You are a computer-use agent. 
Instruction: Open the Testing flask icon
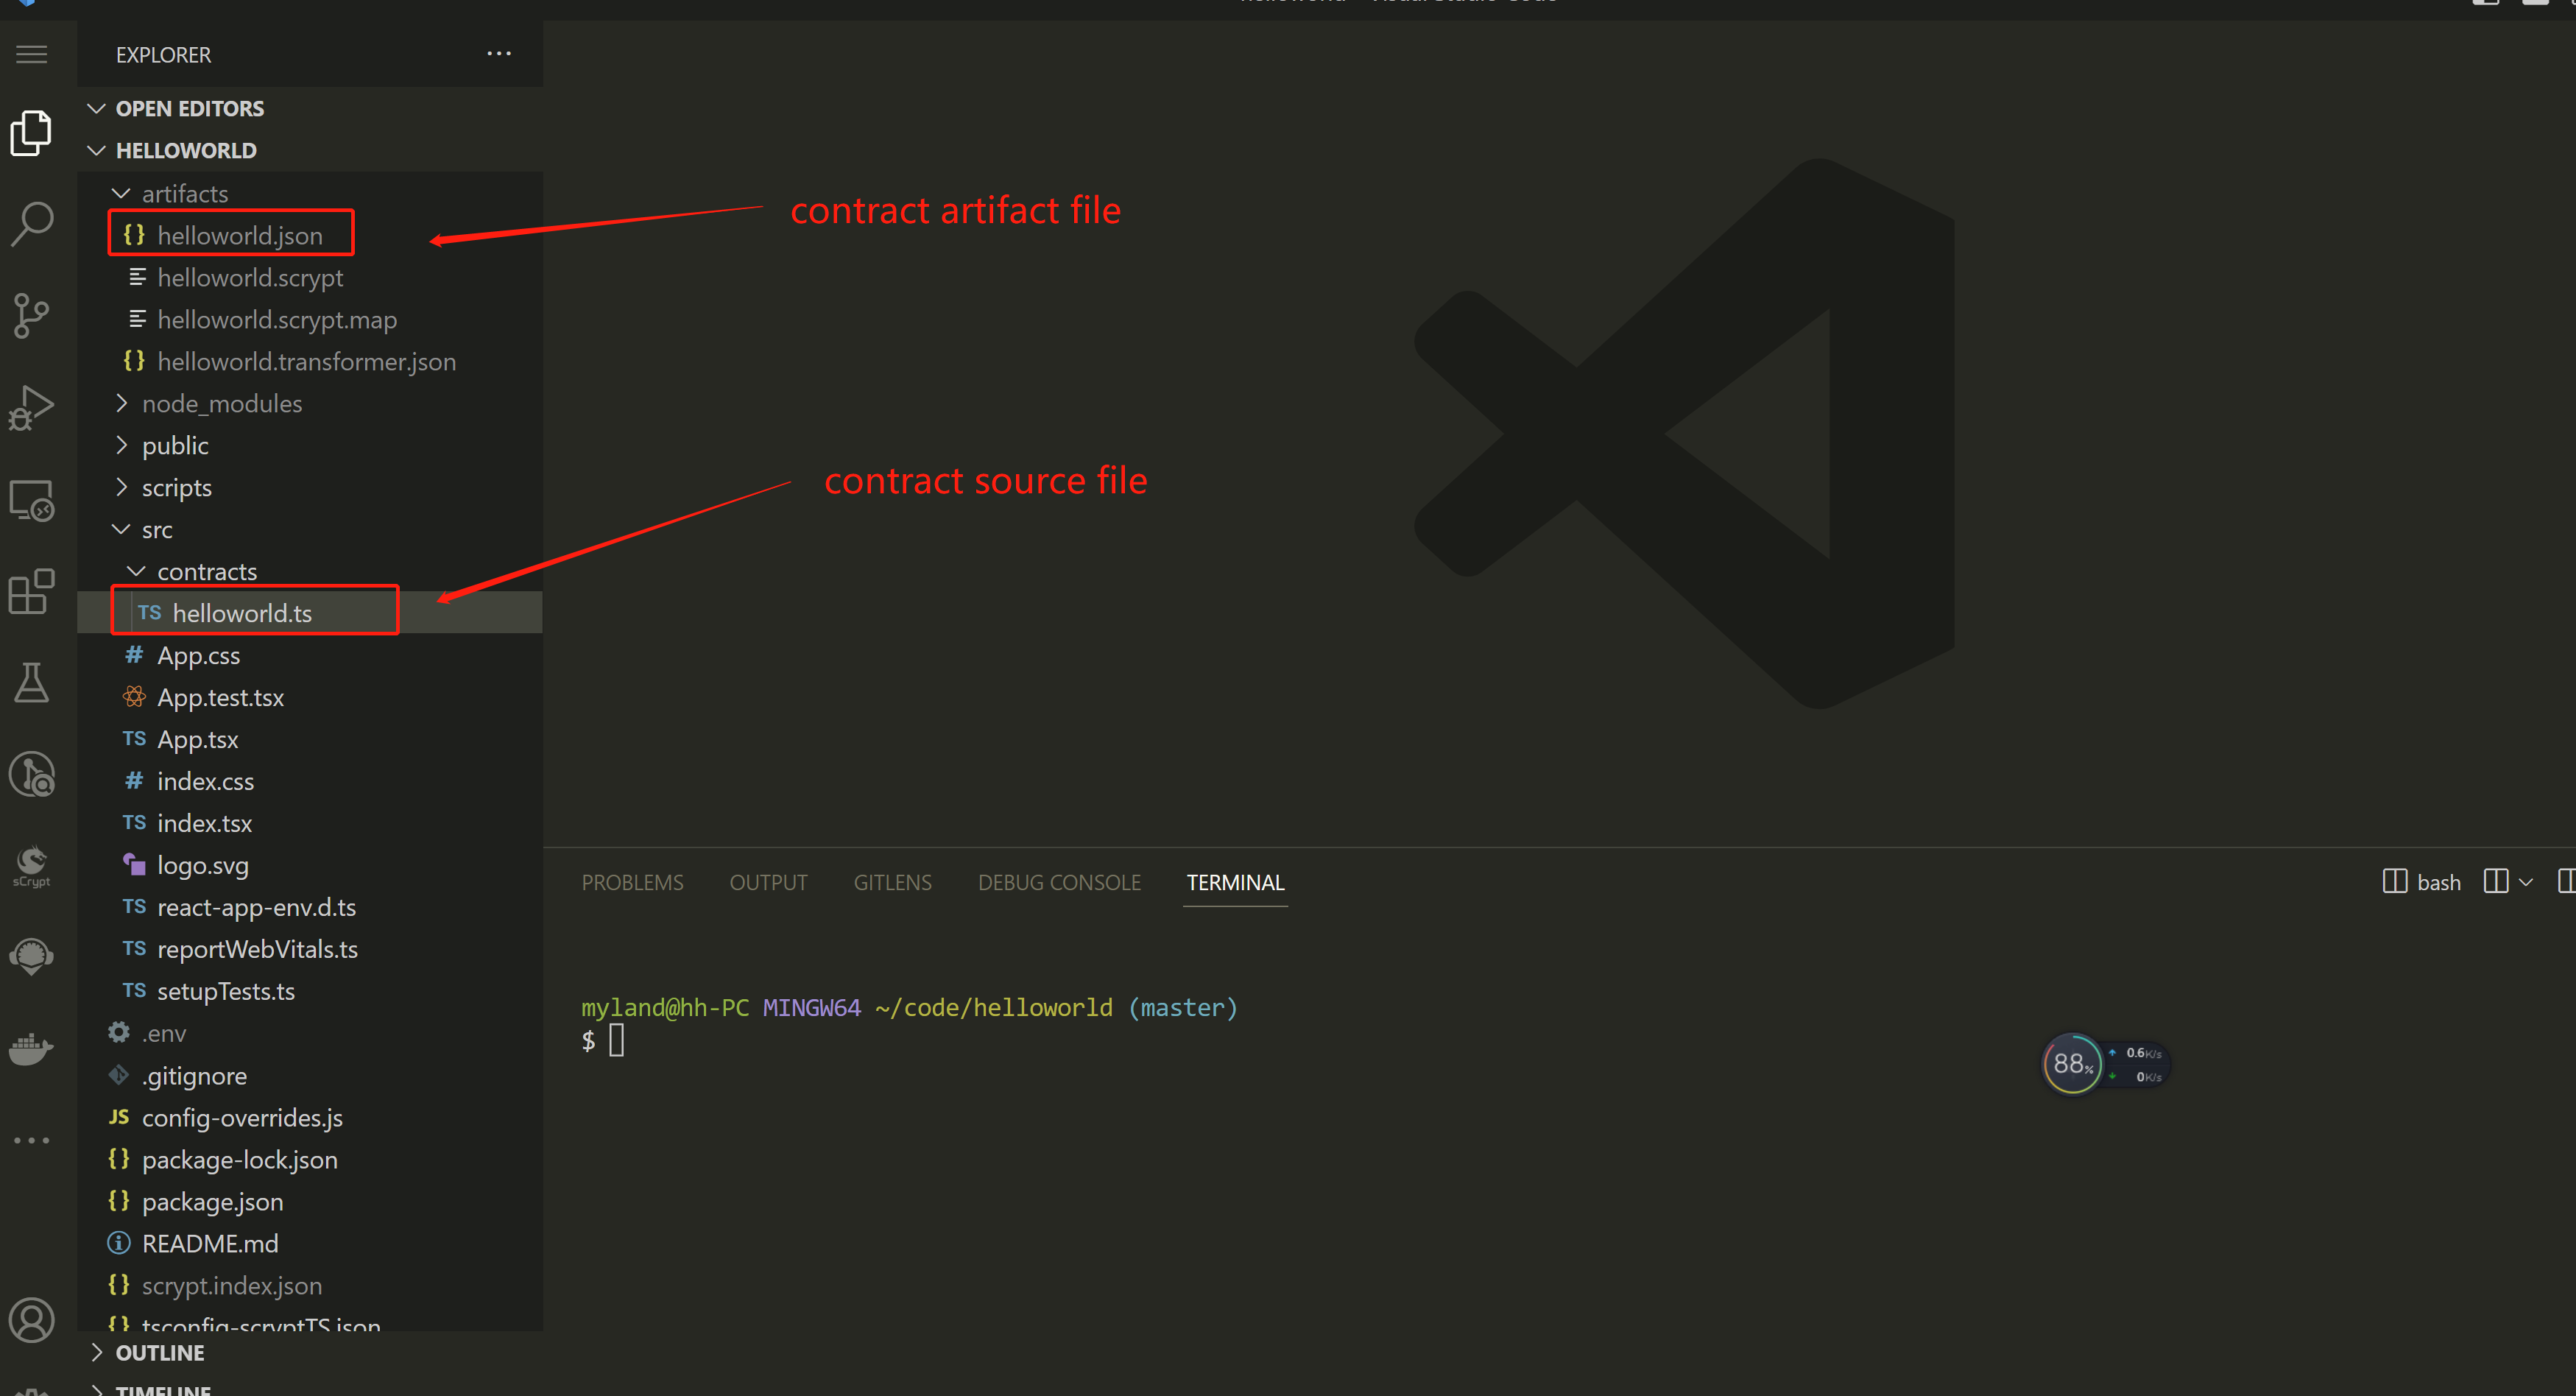tap(32, 683)
